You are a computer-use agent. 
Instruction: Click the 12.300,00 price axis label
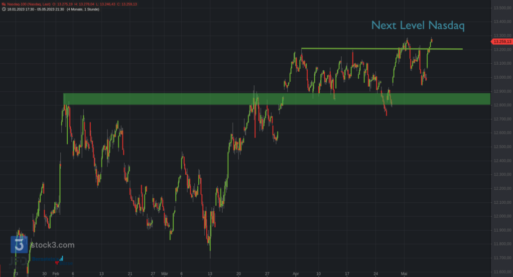tap(503, 174)
